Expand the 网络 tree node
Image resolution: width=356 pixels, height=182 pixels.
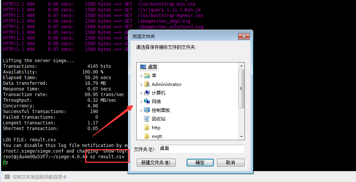point(141,102)
